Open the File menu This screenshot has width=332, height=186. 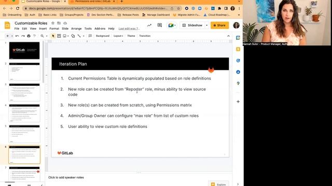pyautogui.click(x=17, y=28)
